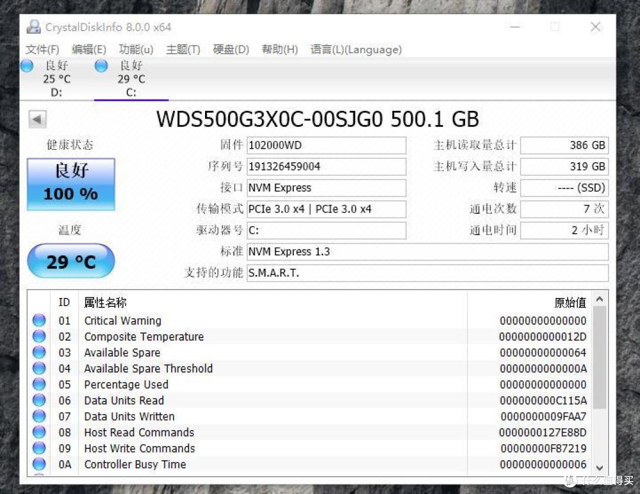640x494 pixels.
Task: Open the 文件(F) menu
Action: click(x=43, y=49)
